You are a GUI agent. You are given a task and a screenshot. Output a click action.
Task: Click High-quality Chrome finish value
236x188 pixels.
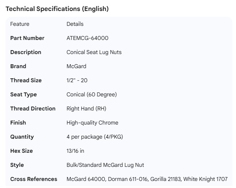(92, 123)
